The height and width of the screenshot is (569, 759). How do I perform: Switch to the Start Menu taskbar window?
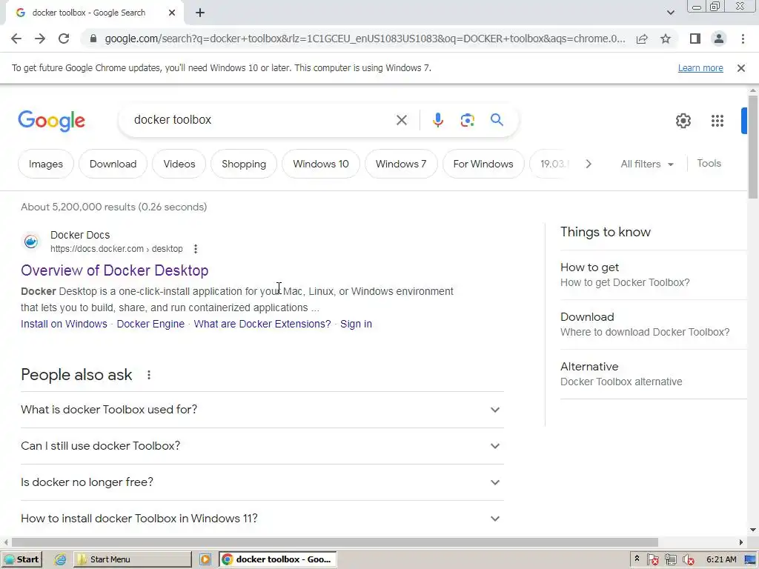[133, 559]
